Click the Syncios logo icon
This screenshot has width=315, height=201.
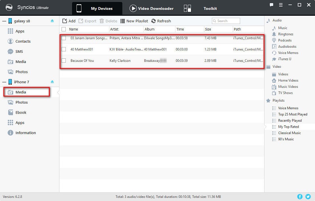click(x=9, y=7)
